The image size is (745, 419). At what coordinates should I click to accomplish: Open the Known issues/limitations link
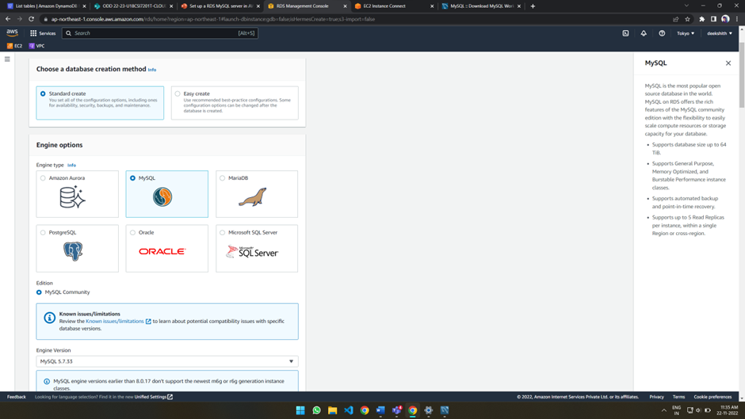(x=118, y=322)
